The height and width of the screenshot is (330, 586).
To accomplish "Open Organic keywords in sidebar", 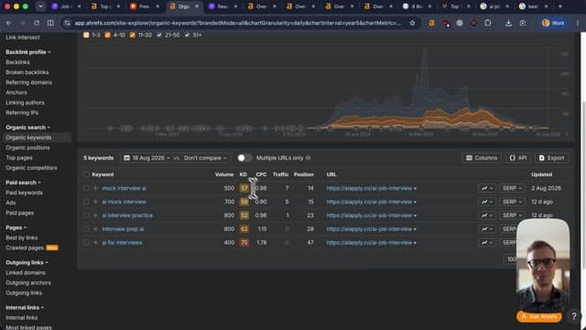I will tap(28, 137).
